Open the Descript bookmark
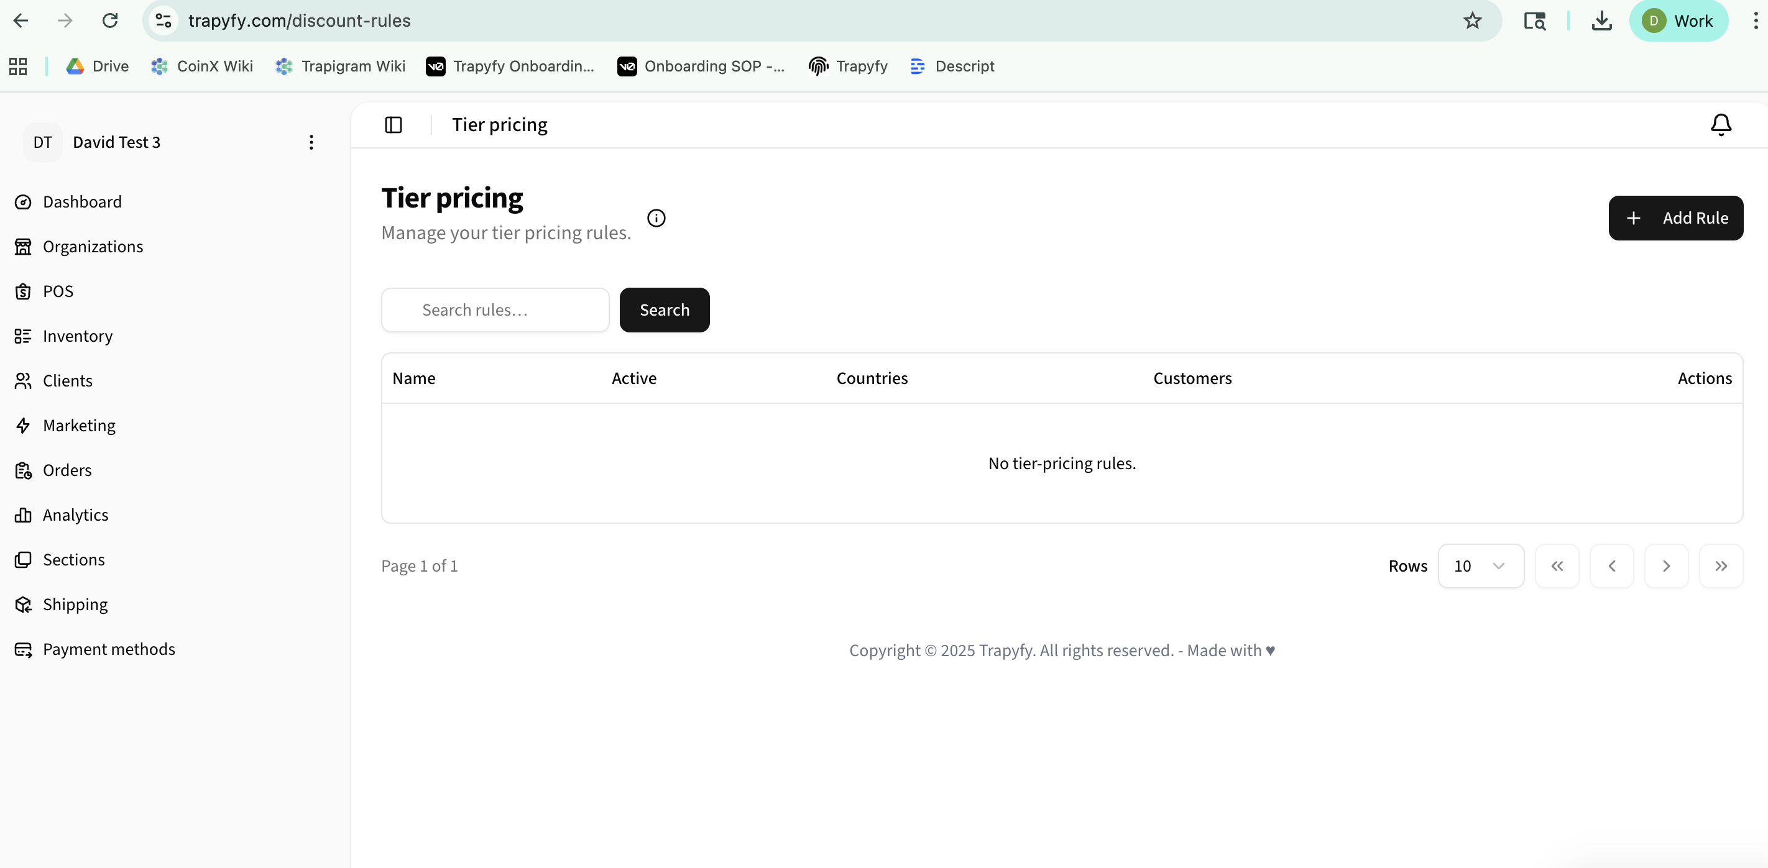1768x868 pixels. coord(952,66)
